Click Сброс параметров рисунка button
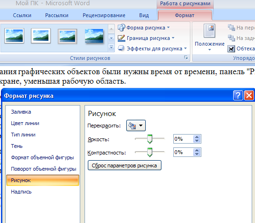Screen dimensions: 255x223 click(x=124, y=165)
